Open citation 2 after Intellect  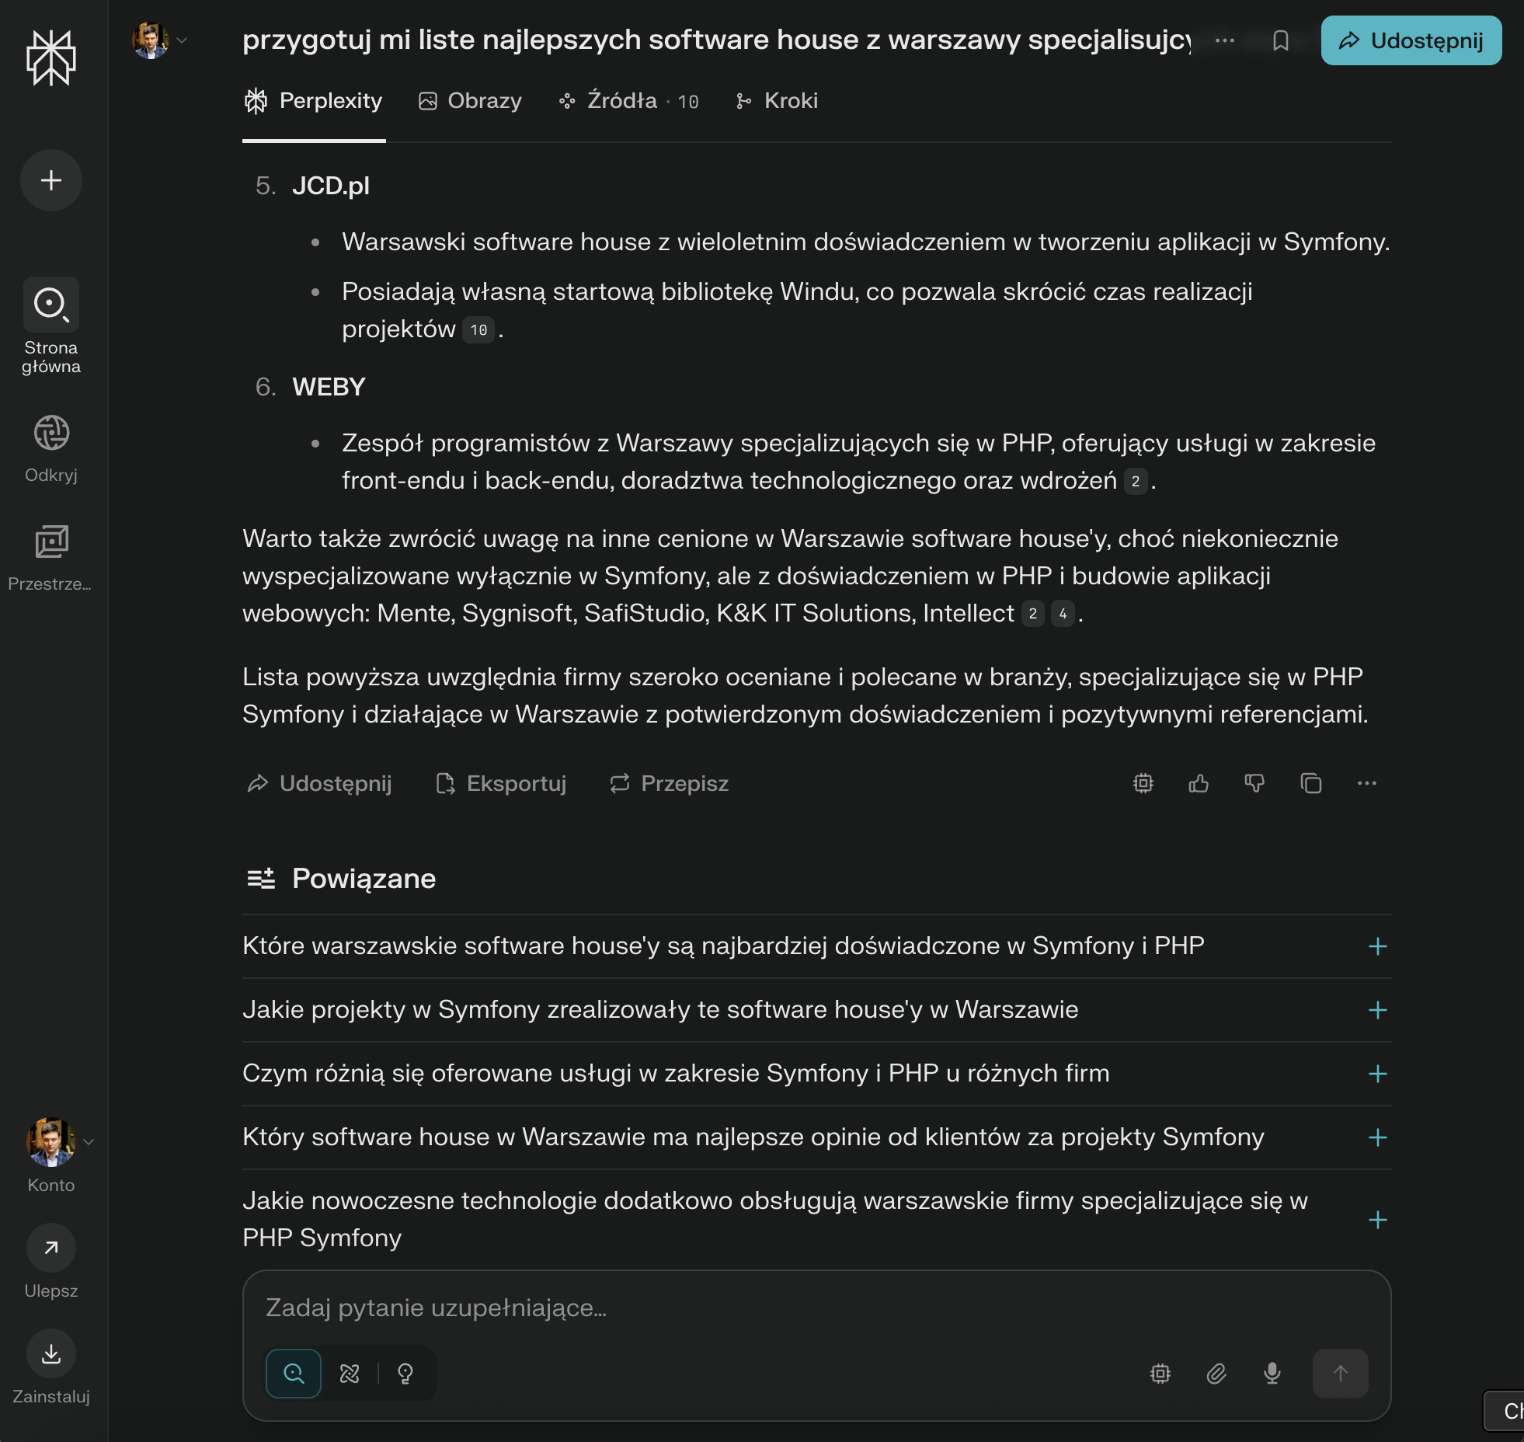[1032, 614]
